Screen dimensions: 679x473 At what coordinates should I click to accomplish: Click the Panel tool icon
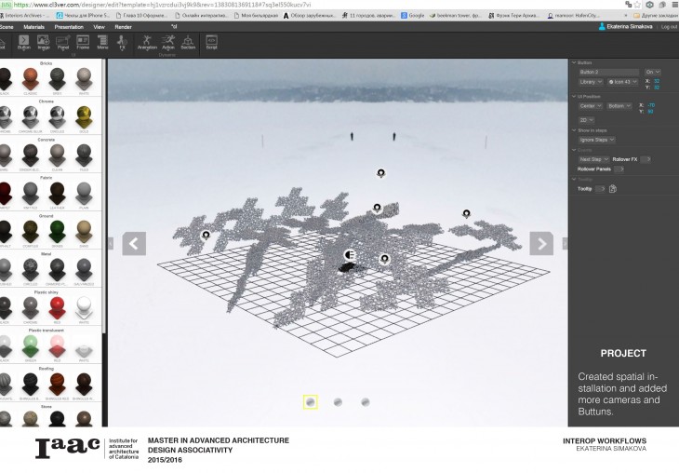tap(63, 42)
